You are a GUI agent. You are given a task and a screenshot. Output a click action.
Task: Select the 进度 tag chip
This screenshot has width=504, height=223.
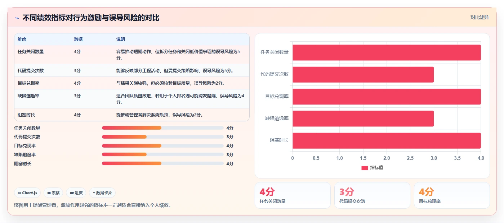(76, 193)
